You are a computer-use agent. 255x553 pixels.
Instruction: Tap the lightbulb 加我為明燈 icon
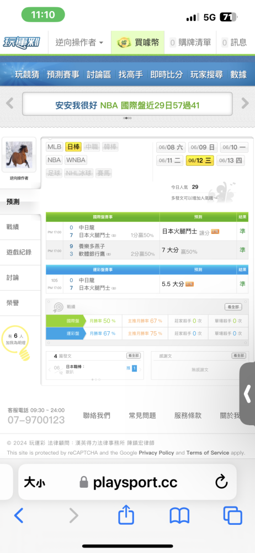(x=15, y=343)
